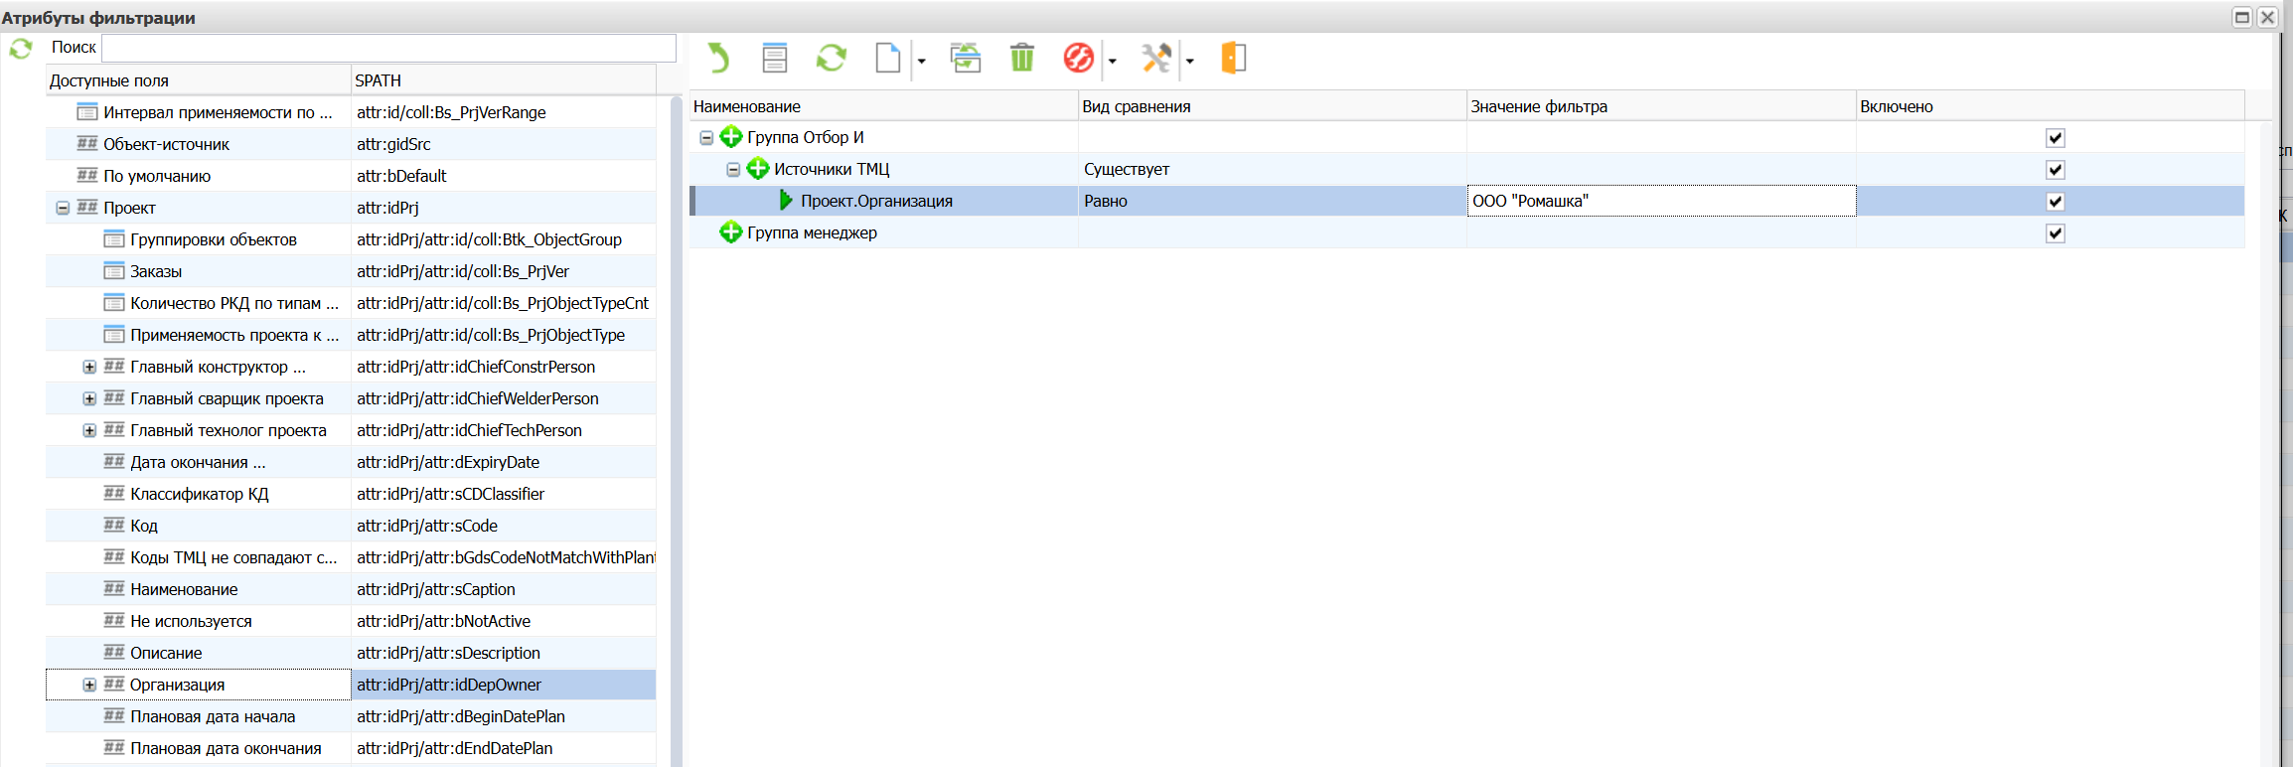Toggle Включено checkbox for Источники ТМЦ
The image size is (2293, 767).
(2056, 170)
